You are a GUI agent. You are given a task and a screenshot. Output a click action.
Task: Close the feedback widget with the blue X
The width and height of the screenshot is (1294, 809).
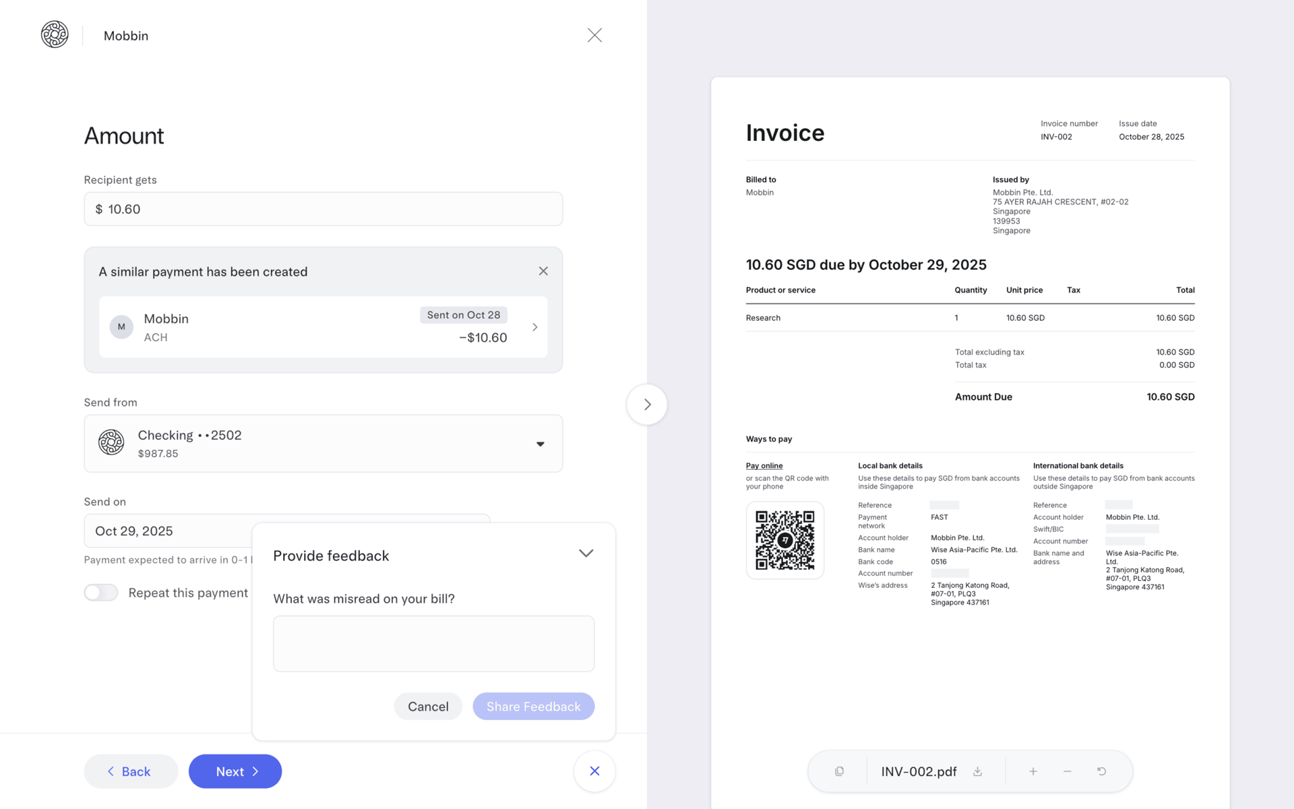594,771
